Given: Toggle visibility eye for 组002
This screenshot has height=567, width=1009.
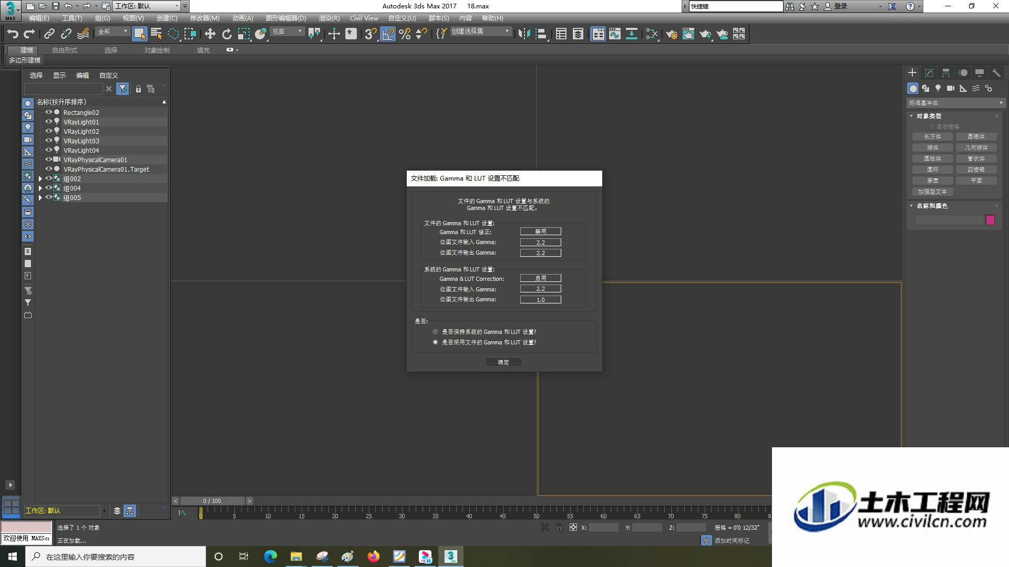Looking at the screenshot, I should (48, 178).
